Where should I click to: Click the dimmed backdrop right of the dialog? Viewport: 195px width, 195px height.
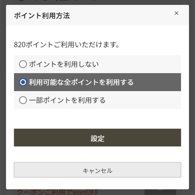coord(192,97)
